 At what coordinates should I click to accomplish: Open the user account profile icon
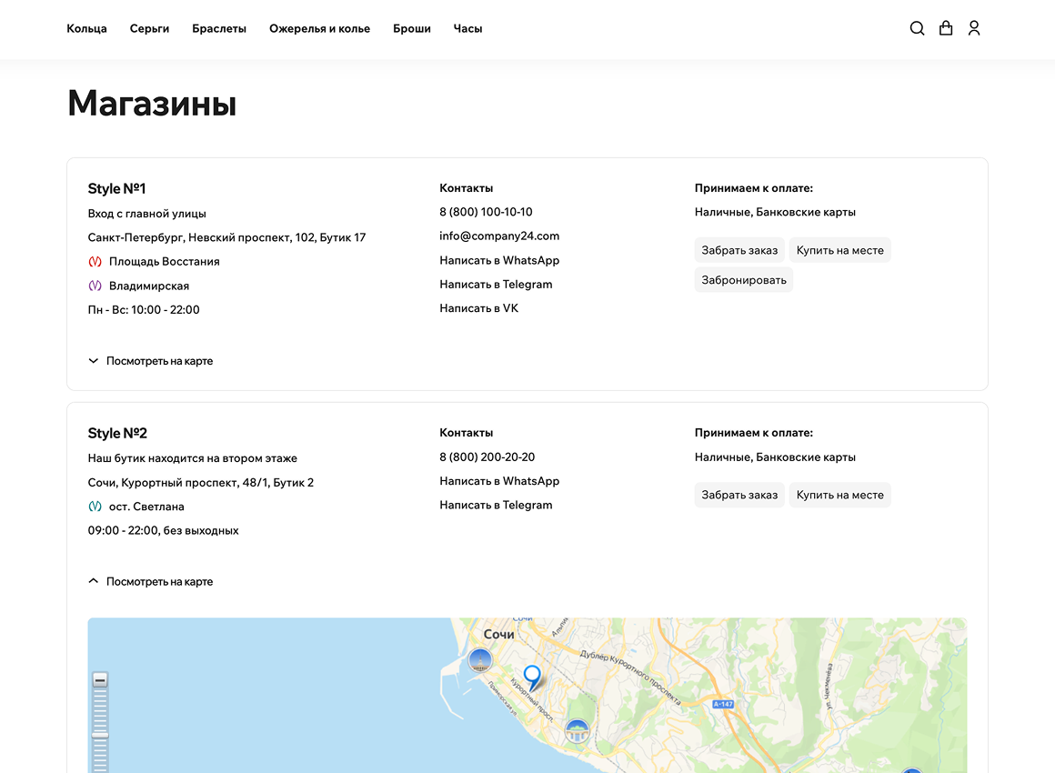pyautogui.click(x=974, y=28)
